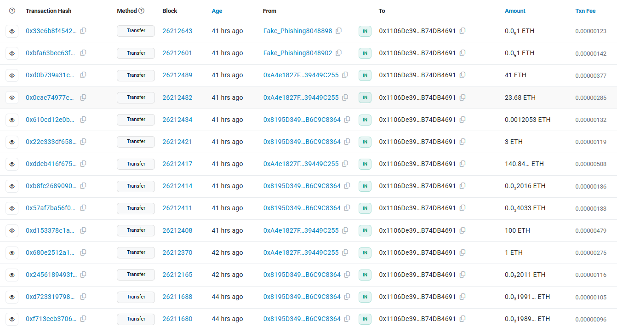Image resolution: width=617 pixels, height=327 pixels.
Task: Copy From address in block 26212489 row
Action: [x=345, y=75]
